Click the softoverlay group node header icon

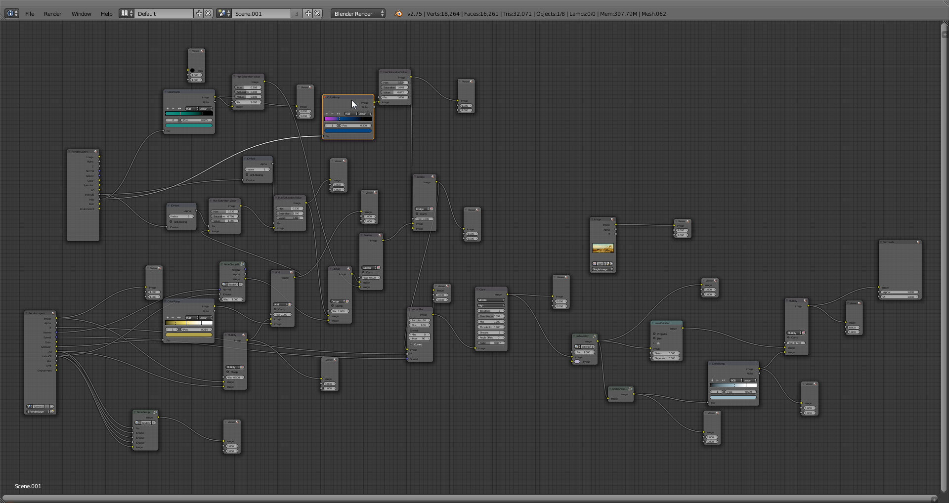tap(595, 336)
